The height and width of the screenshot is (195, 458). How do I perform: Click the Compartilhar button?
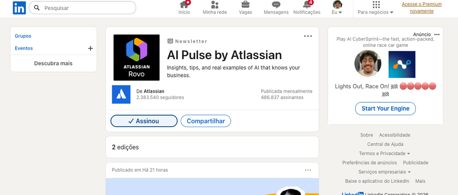206,121
